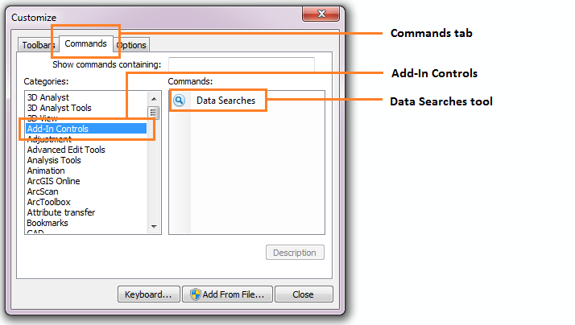Viewport: 575px width, 325px height.
Task: Open the Keyboard... settings button
Action: click(x=148, y=294)
